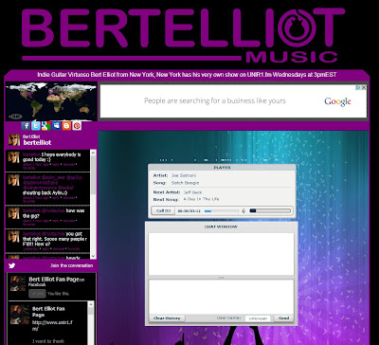Click the Facebook Like button on Fan Page
Screen dimensions: 379x345
click(x=37, y=294)
